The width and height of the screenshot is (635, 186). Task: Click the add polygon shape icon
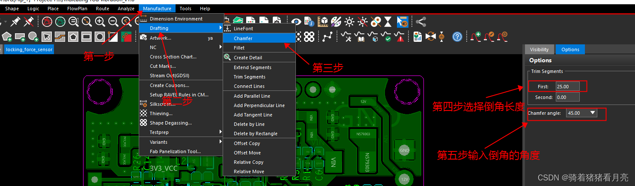(x=7, y=37)
